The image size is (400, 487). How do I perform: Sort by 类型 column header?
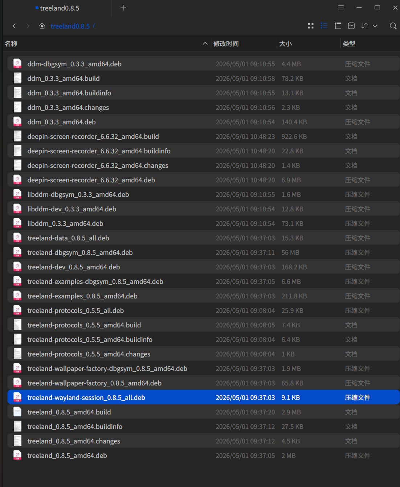[349, 44]
